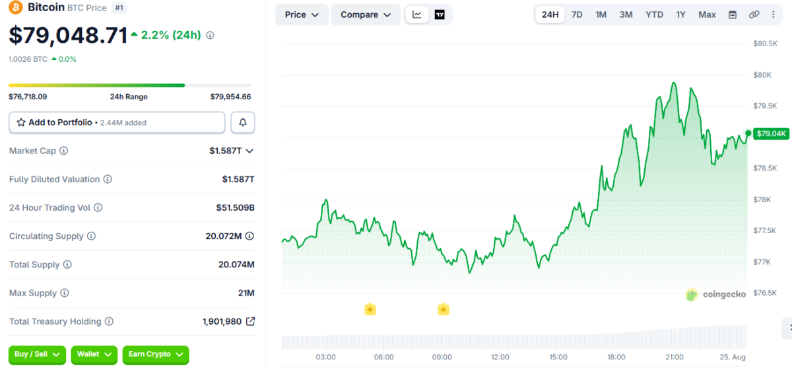Viewport: 792px width, 368px height.
Task: Click news marker near 09:00
Action: [x=444, y=309]
